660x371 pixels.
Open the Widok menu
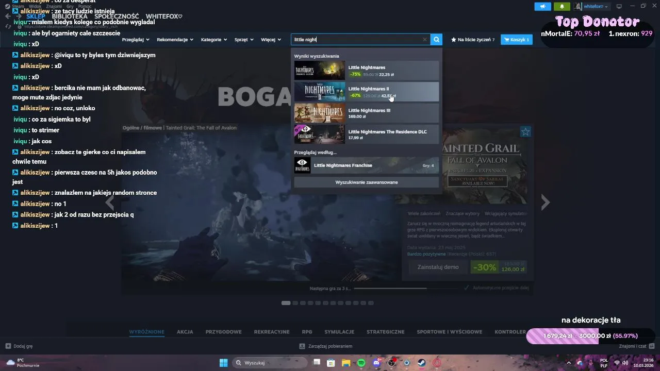pos(35,6)
